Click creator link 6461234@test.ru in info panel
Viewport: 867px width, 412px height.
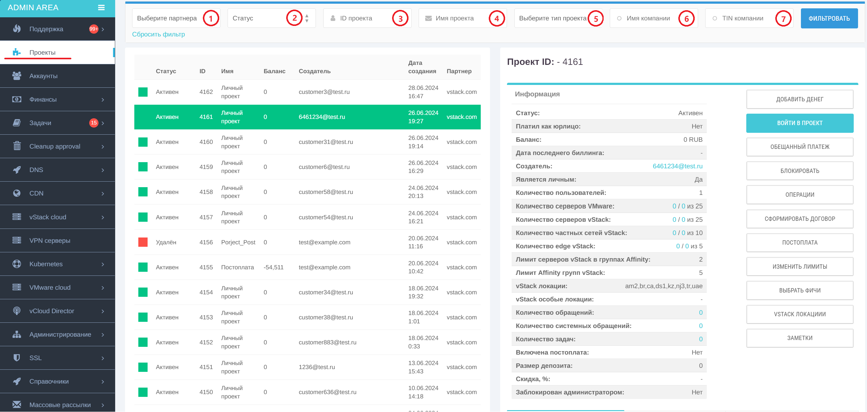pos(677,166)
